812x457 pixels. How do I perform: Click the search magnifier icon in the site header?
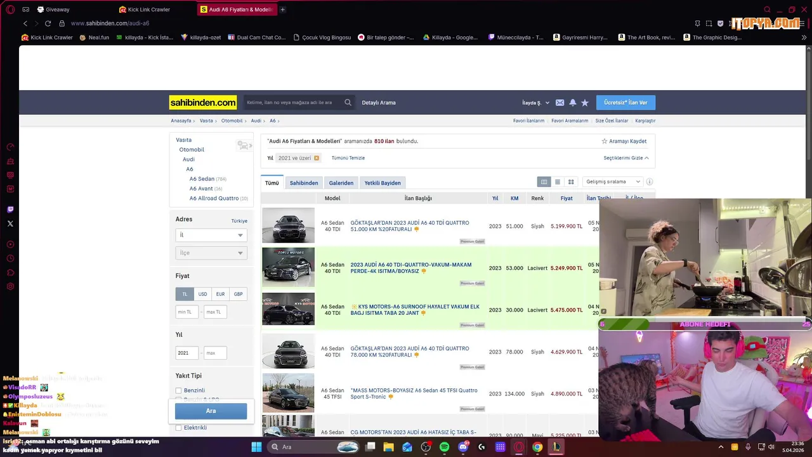[348, 102]
